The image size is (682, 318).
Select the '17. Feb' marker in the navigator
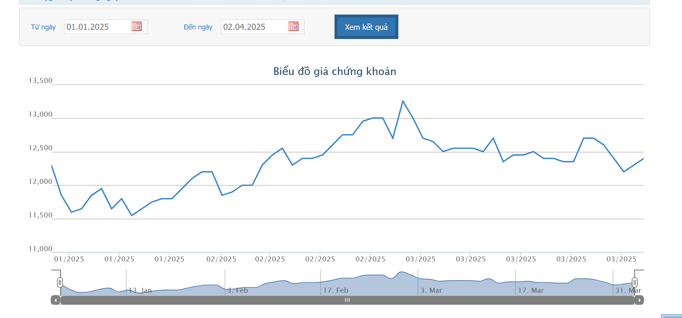pyautogui.click(x=336, y=290)
